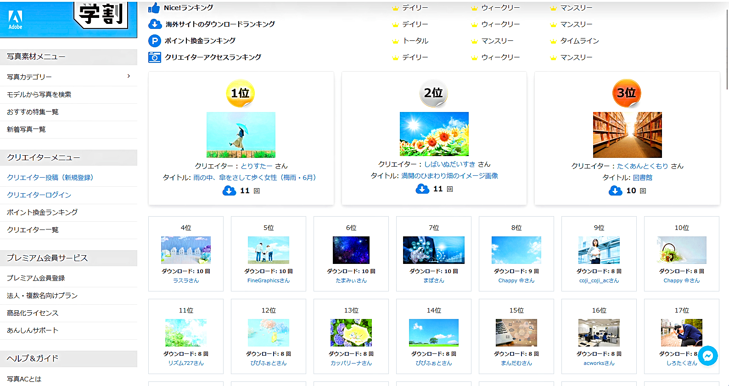Open creator FineGraphicsさん link
The image size is (729, 386).
269,280
